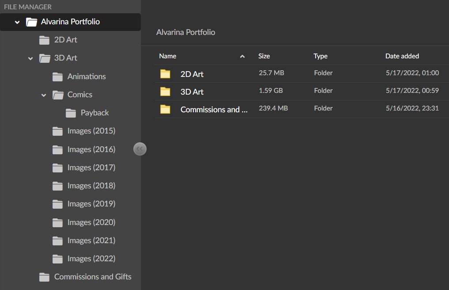Open Images (2015) tree item
Viewport: 449px width, 290px height.
click(91, 131)
